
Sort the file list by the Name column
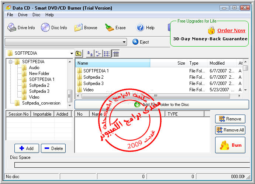113,63
